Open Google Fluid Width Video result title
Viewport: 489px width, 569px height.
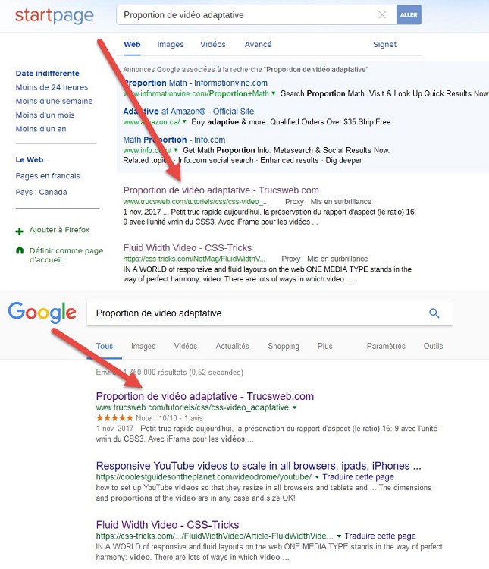pos(168,525)
